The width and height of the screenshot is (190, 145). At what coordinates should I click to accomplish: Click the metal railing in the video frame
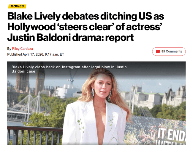(35, 135)
